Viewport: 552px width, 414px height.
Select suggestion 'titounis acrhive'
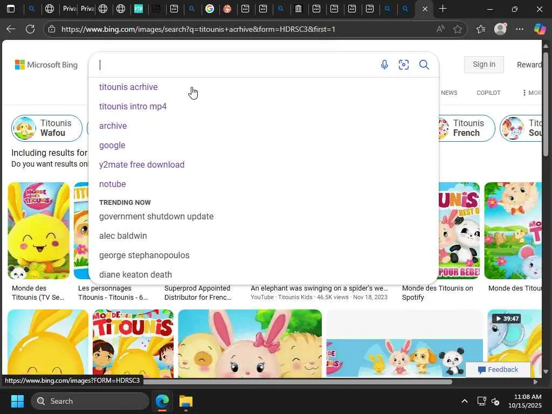point(128,87)
